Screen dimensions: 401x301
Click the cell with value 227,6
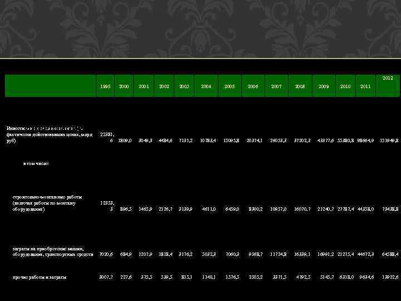coord(126,277)
